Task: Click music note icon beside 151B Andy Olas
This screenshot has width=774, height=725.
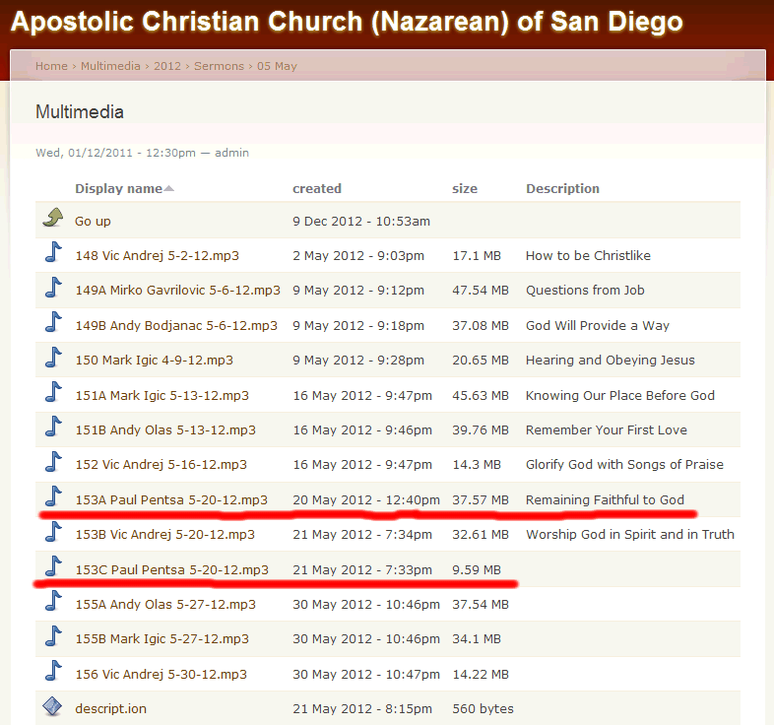Action: [x=53, y=429]
